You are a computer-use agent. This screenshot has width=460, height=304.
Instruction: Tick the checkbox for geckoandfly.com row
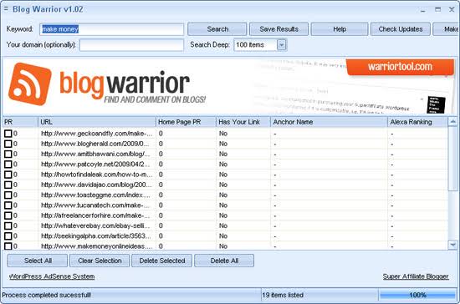pyautogui.click(x=8, y=134)
